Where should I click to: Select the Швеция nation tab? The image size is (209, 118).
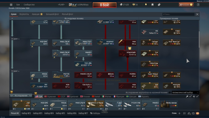click(131, 96)
